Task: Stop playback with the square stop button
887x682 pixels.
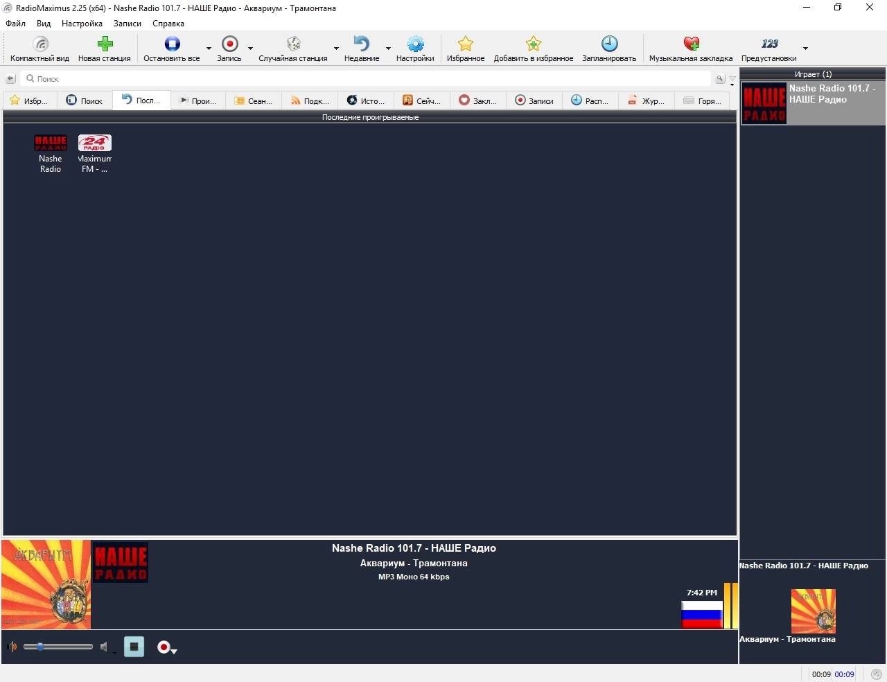Action: 134,647
